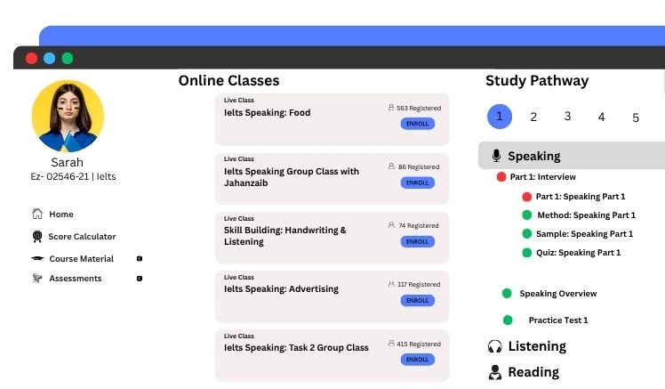Viewport: 665px width, 389px height.
Task: Enroll in Ielts Speaking: Food class
Action: [417, 124]
